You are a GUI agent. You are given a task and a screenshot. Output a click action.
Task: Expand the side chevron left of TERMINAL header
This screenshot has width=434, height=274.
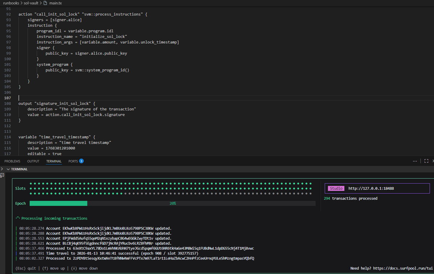[x=2, y=169]
